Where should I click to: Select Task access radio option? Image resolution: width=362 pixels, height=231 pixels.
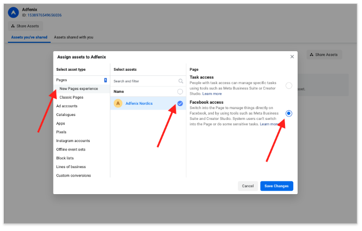pyautogui.click(x=288, y=86)
